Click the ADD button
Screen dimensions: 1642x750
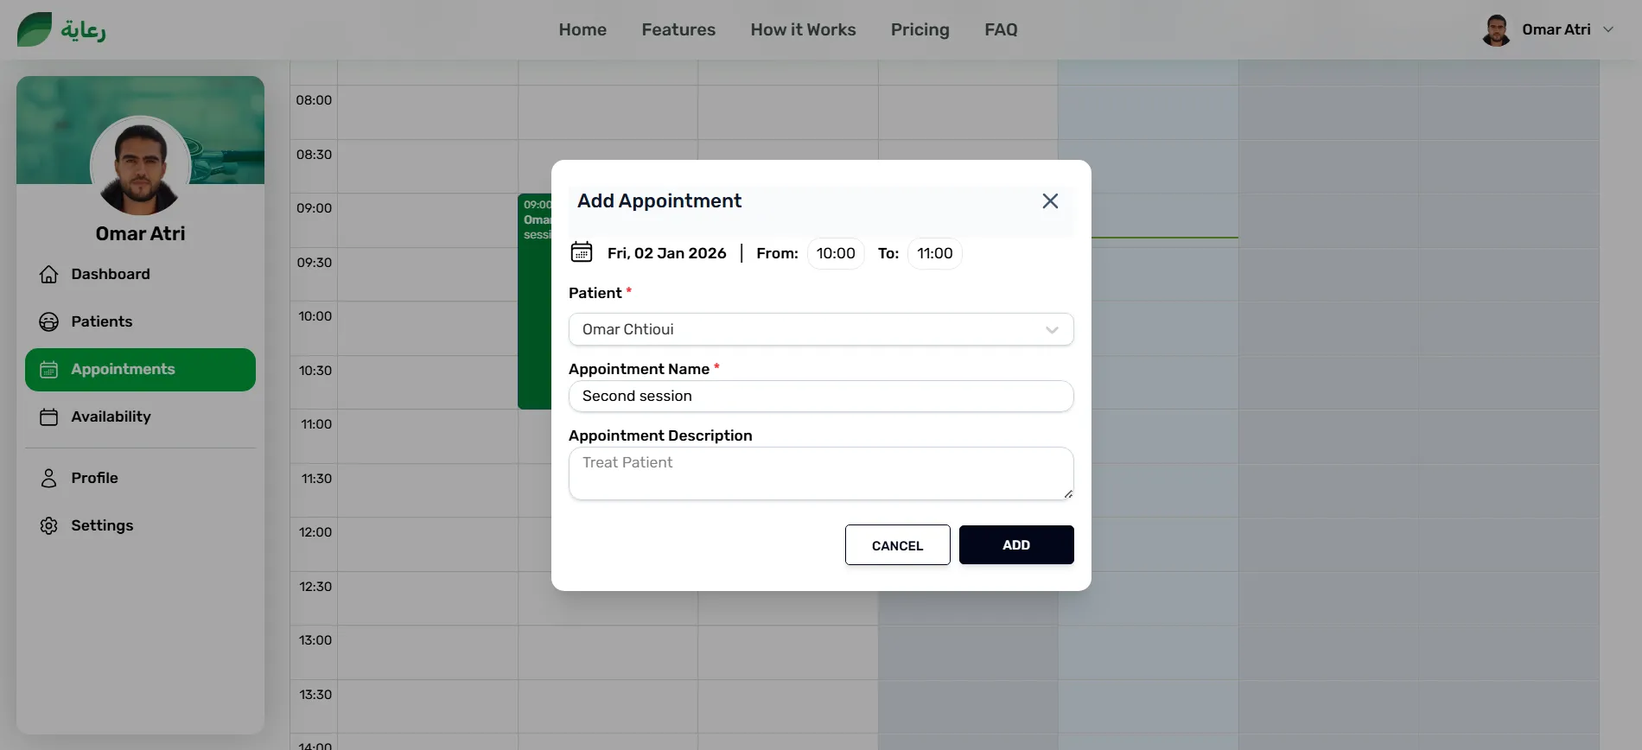(x=1016, y=545)
